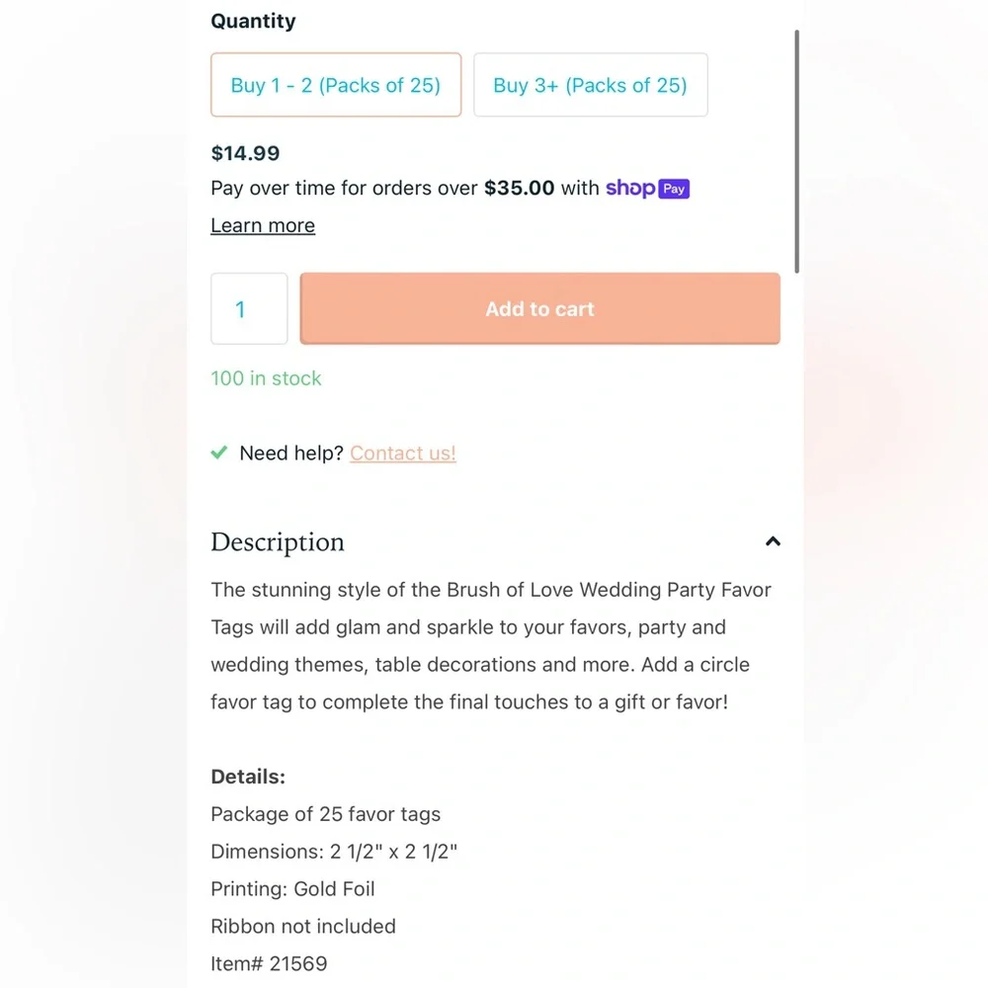Select Buy 1 - 2 (Packs of 25) option
Image resolution: width=988 pixels, height=988 pixels.
(336, 85)
